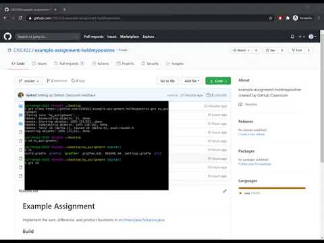
Task: Open the green Code clone dropdown
Action: pos(218,81)
